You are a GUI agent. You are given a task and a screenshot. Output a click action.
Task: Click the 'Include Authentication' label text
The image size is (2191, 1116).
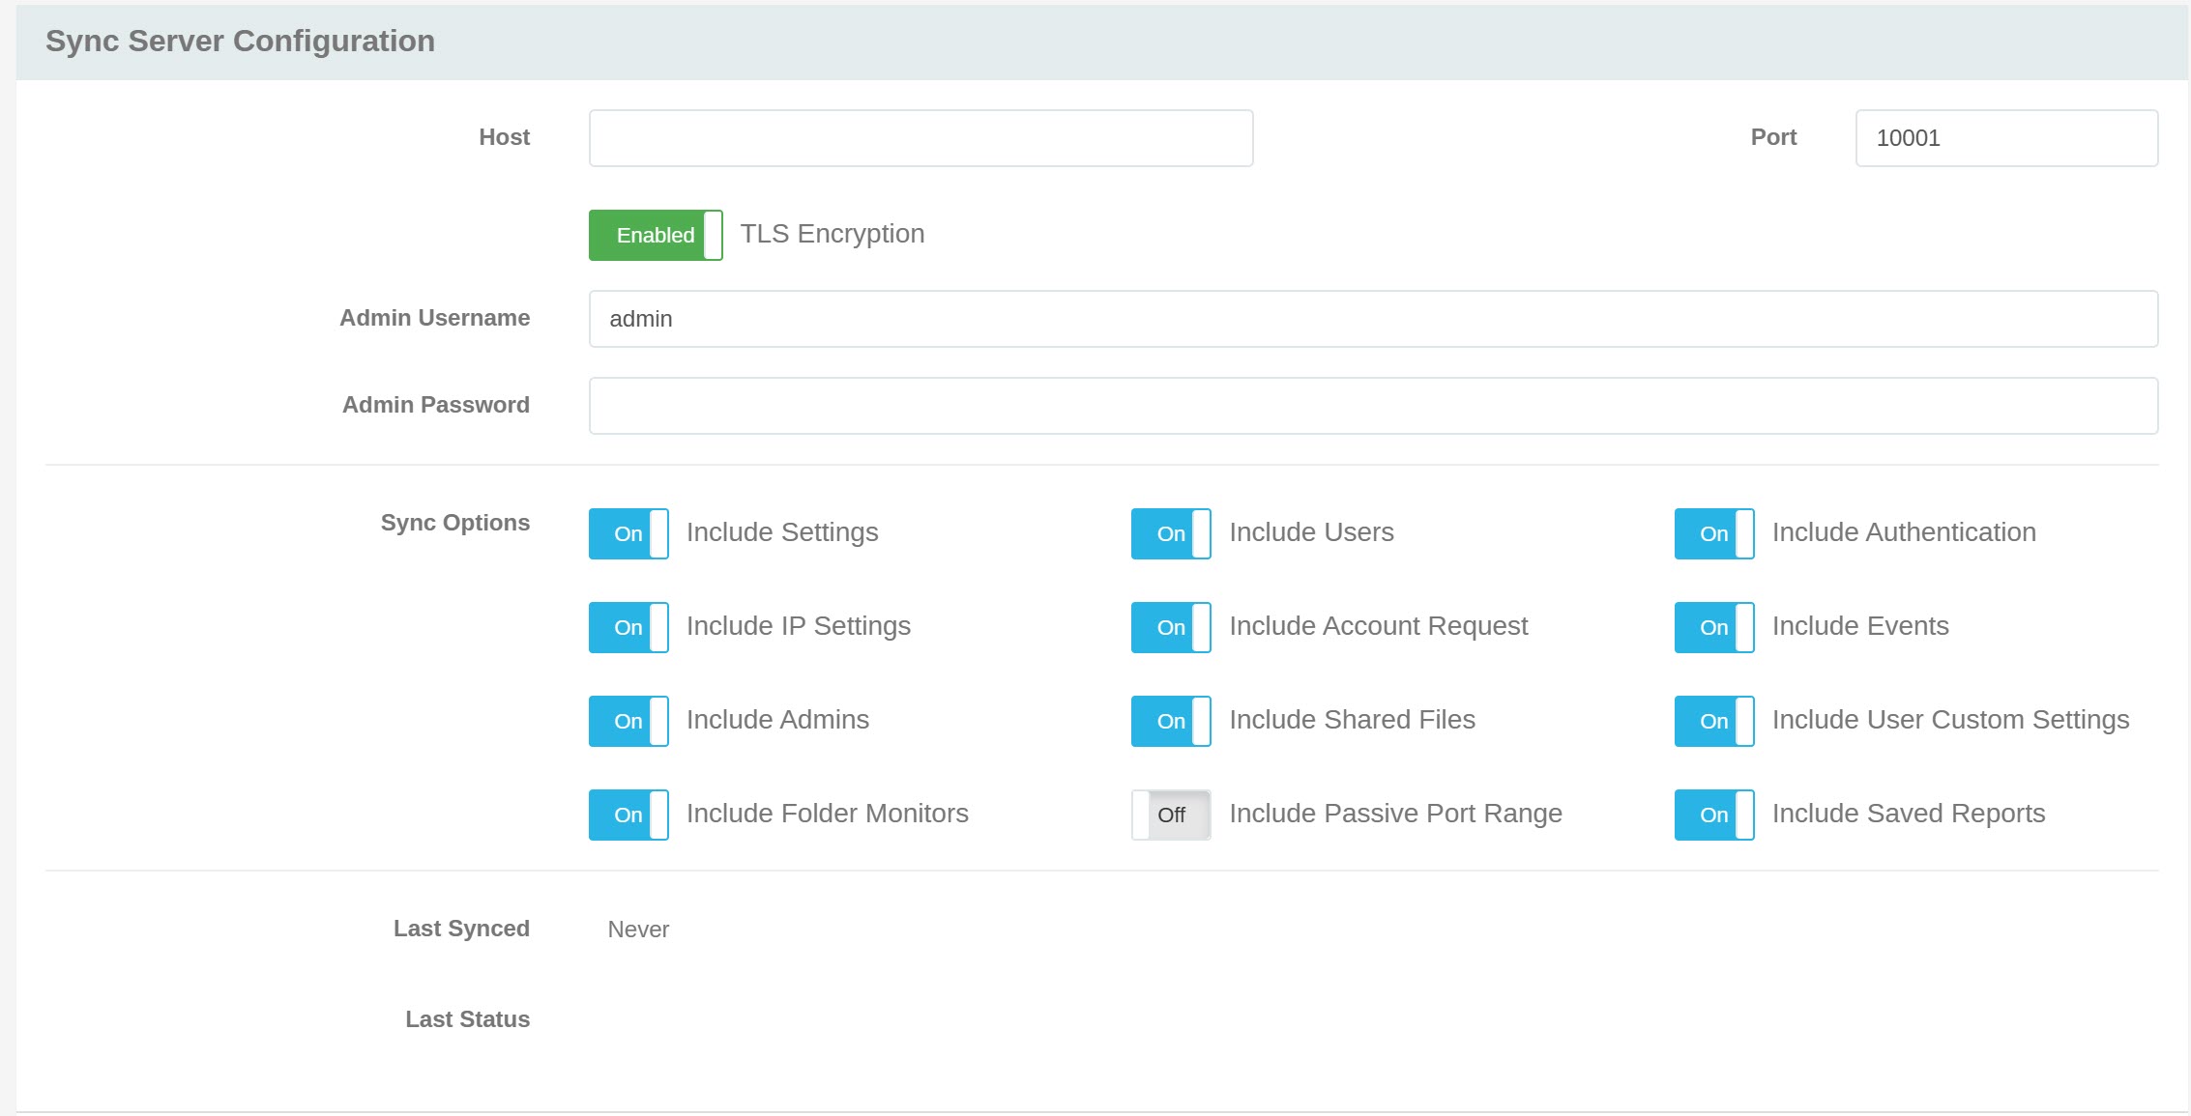[x=1904, y=532]
